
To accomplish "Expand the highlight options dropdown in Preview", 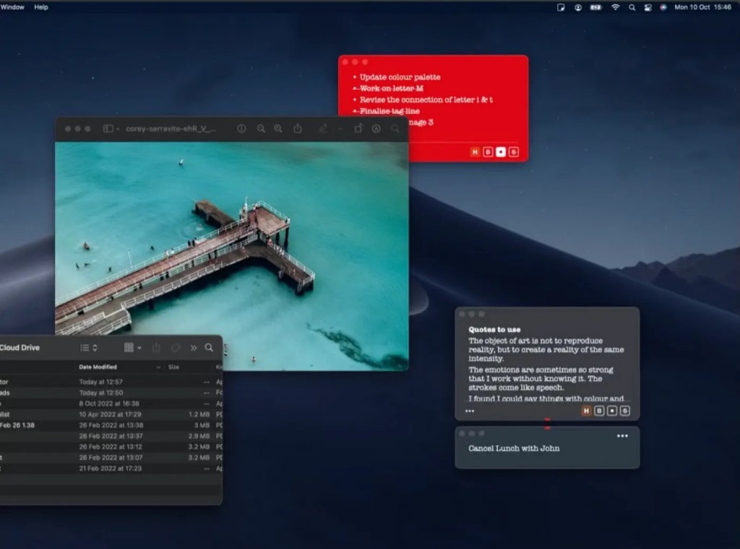I will click(340, 128).
